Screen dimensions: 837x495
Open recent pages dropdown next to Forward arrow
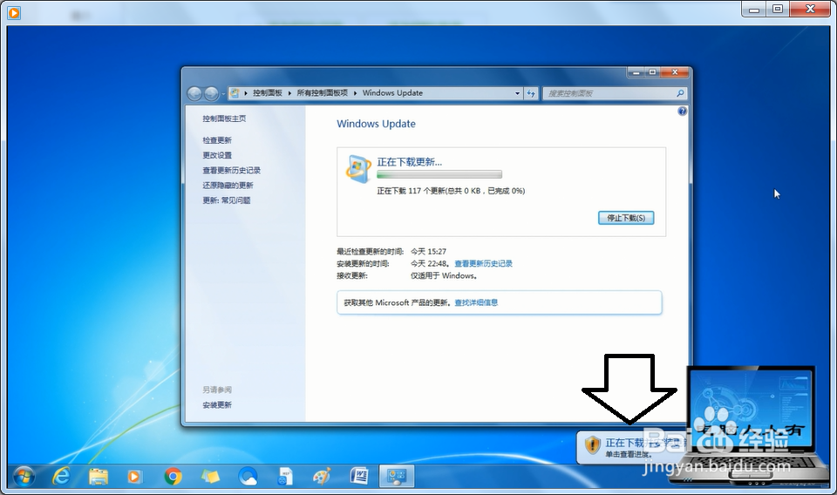pyautogui.click(x=222, y=94)
